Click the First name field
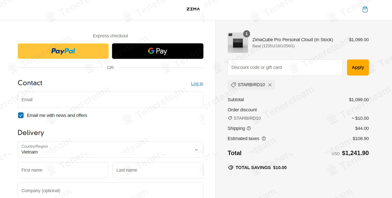392x198 pixels. 63,170
